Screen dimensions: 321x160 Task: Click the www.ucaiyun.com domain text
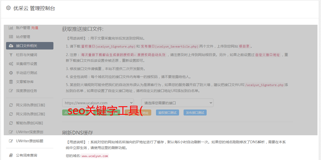95,156
